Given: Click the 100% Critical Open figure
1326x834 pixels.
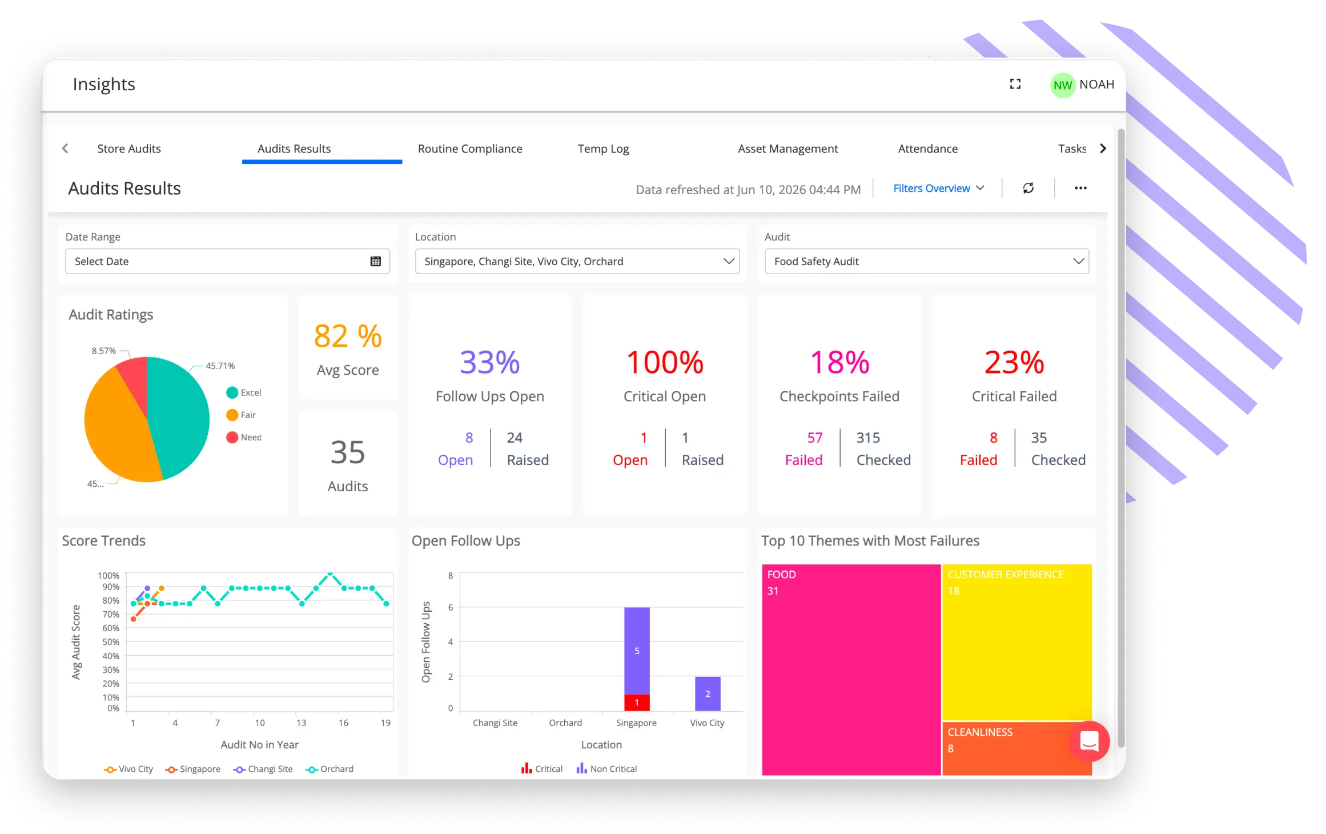Looking at the screenshot, I should (665, 362).
